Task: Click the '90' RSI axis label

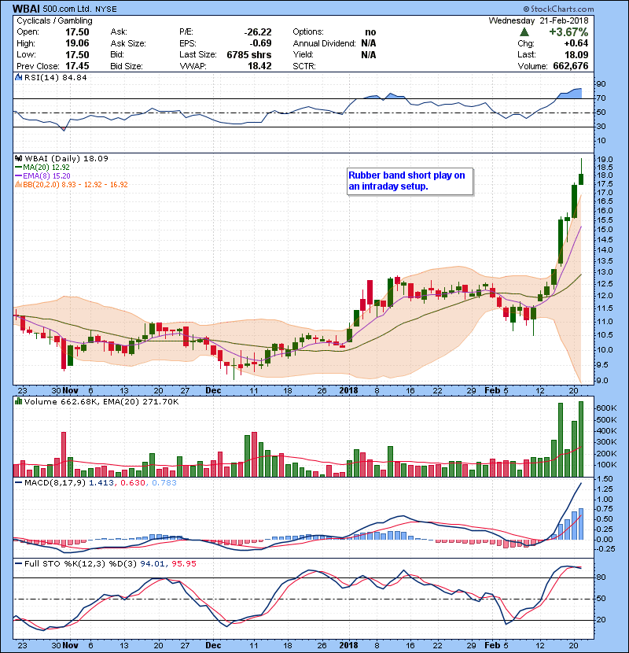Action: [601, 83]
